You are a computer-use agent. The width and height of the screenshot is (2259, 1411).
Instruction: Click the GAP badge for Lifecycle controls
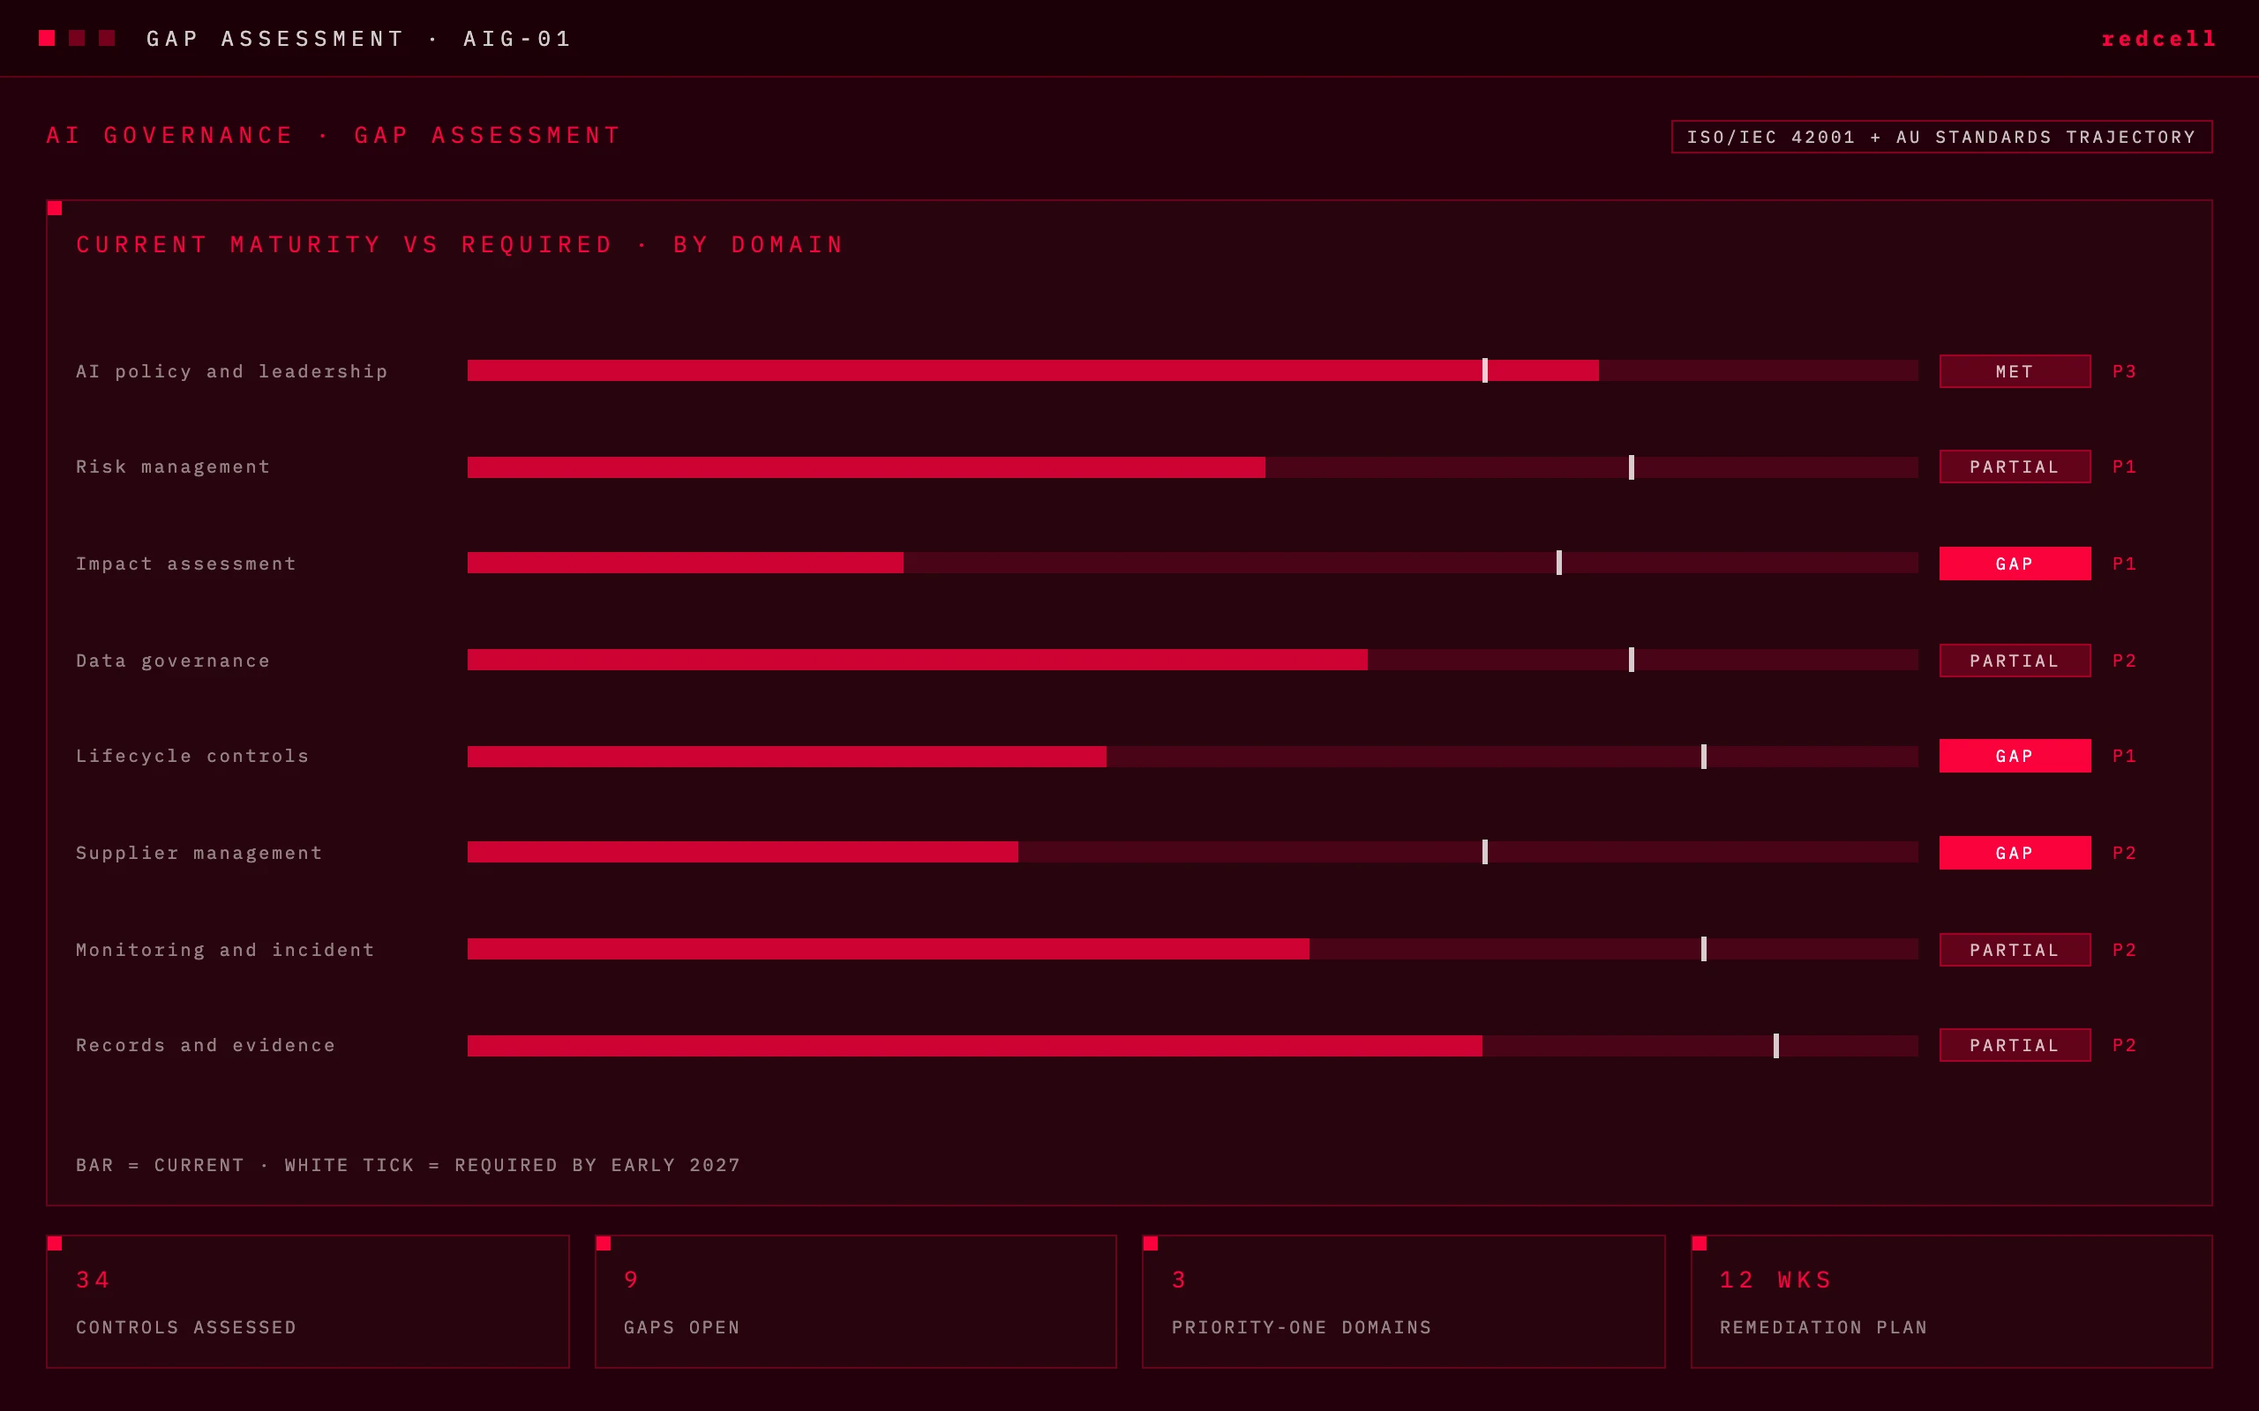(2015, 756)
